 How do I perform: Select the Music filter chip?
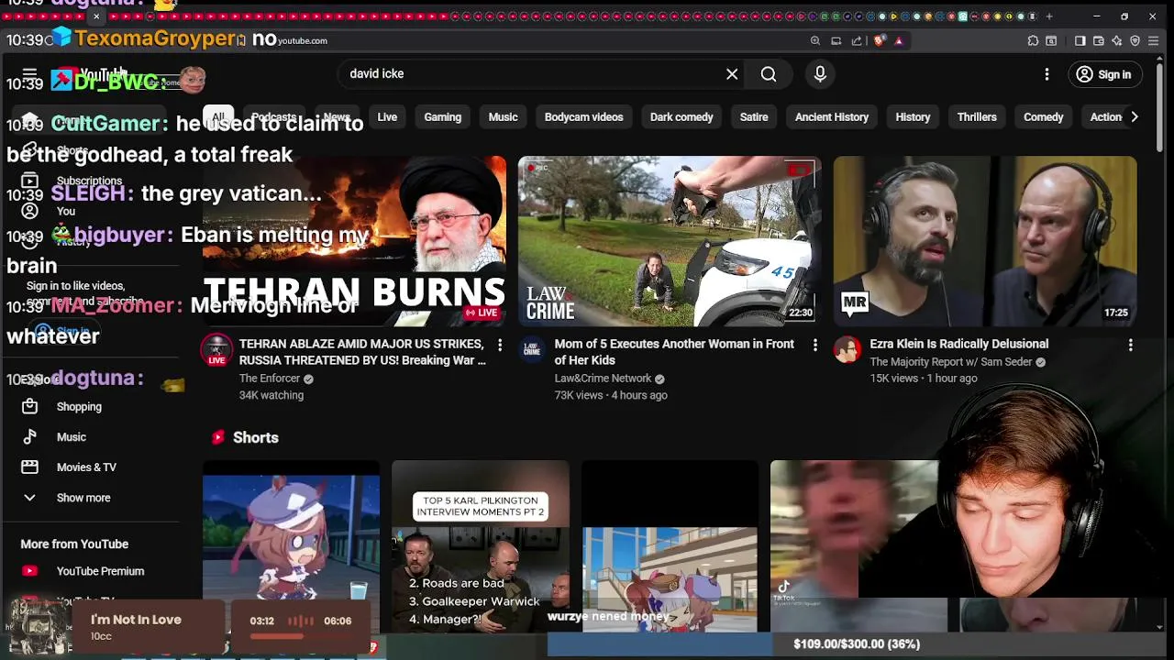(503, 117)
